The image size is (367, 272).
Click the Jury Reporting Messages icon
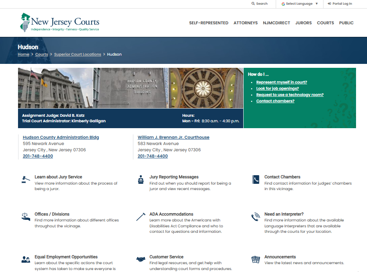[141, 180]
